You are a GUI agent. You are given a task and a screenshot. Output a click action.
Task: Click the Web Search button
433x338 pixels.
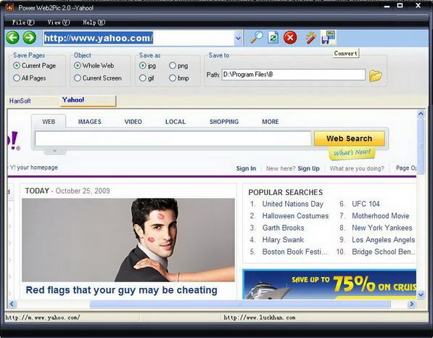350,139
